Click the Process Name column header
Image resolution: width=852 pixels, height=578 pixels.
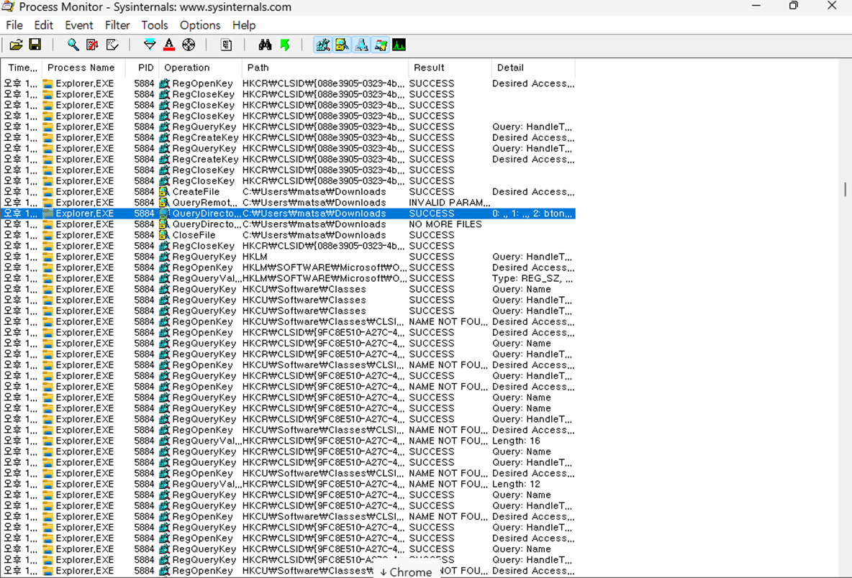coord(83,68)
